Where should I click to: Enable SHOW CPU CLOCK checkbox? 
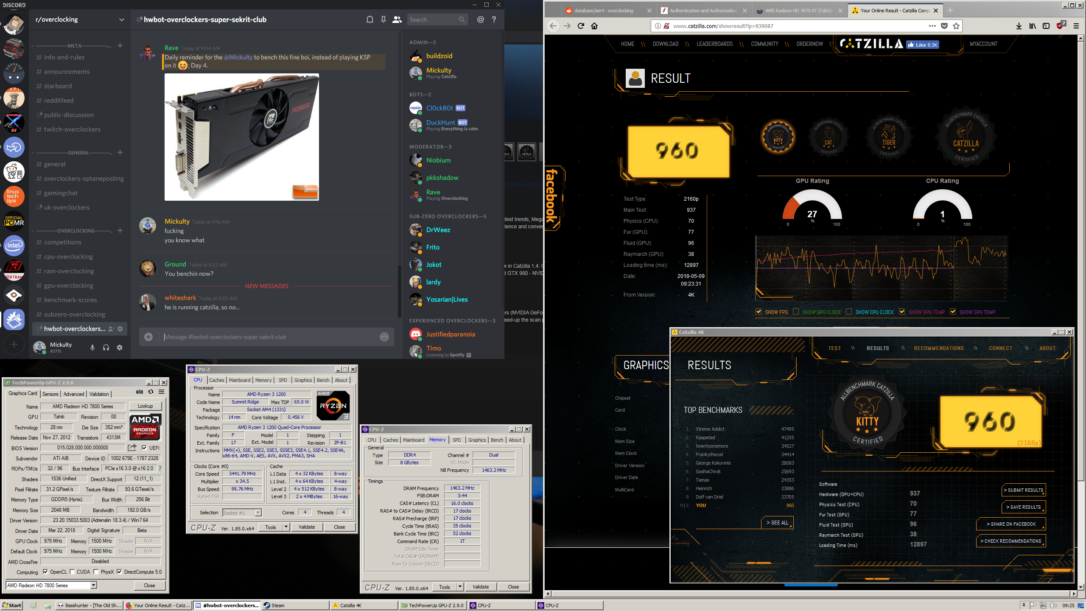(849, 312)
